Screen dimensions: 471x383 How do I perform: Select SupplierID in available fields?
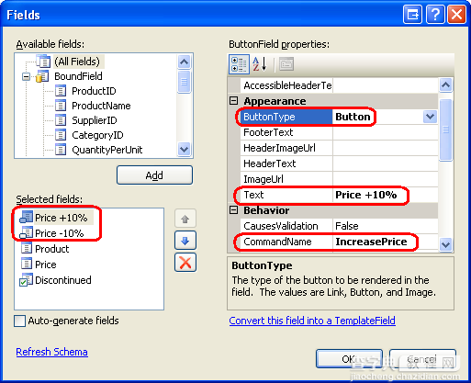[x=95, y=120]
